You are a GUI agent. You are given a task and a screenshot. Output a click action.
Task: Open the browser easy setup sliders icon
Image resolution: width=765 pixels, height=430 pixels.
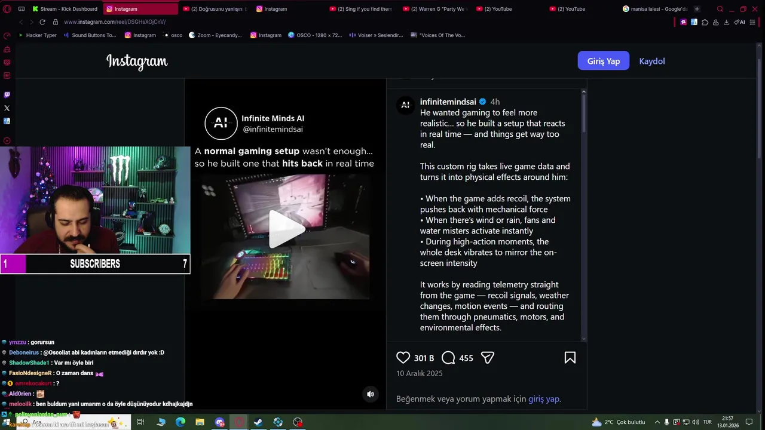(x=754, y=22)
